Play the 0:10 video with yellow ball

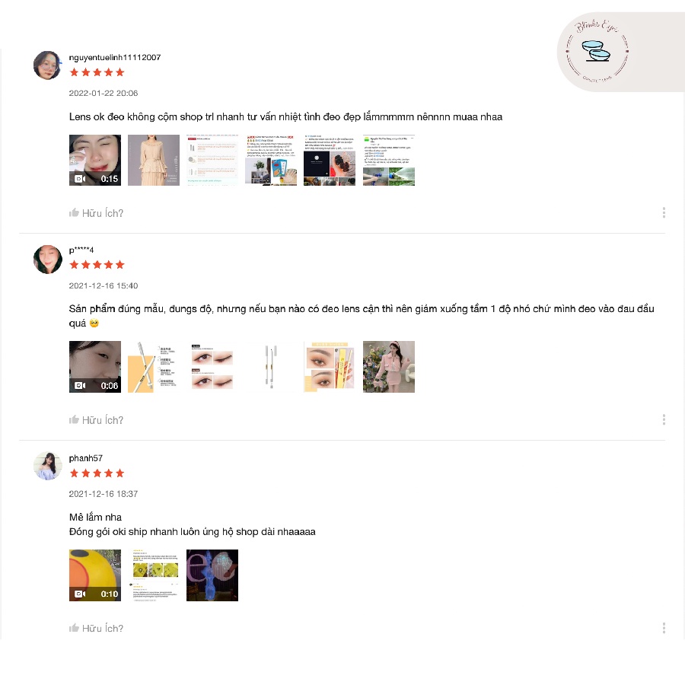click(x=95, y=575)
